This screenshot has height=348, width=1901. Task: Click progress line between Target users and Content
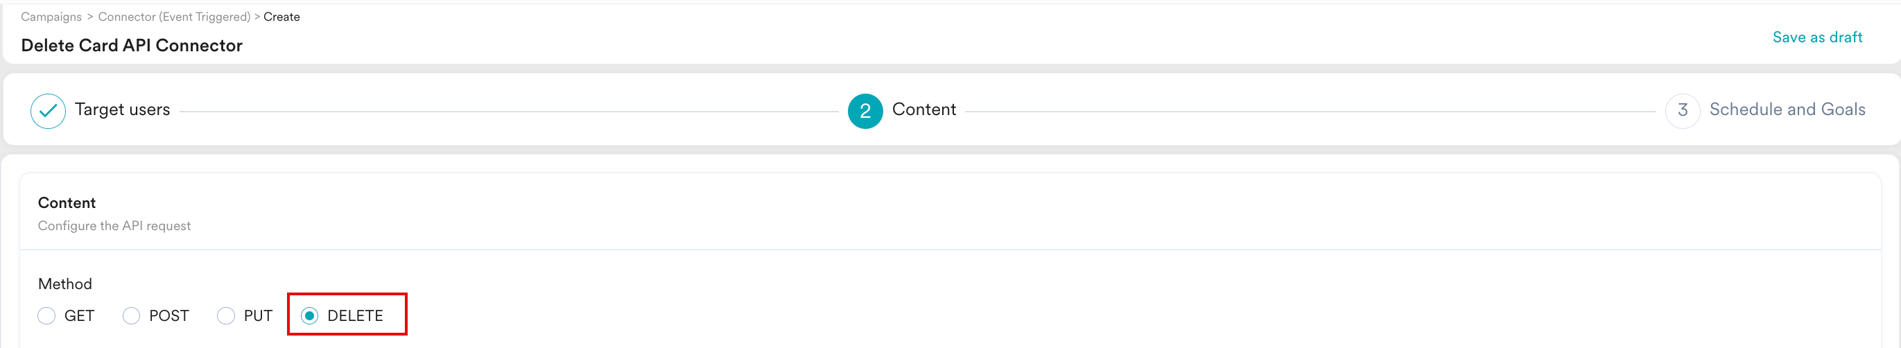point(509,112)
